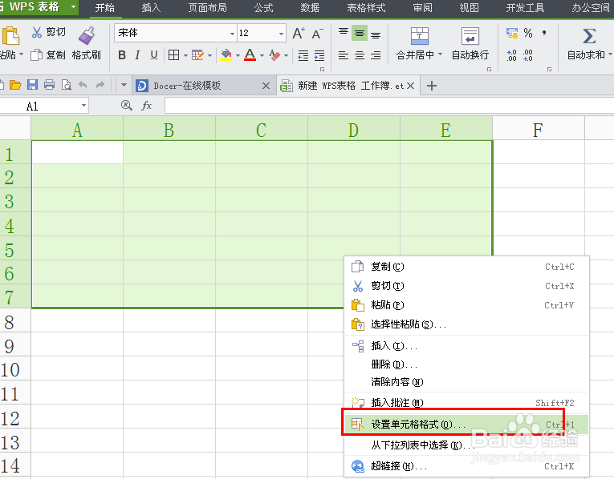614x479 pixels.
Task: Toggle Underline formatting
Action: [x=154, y=55]
